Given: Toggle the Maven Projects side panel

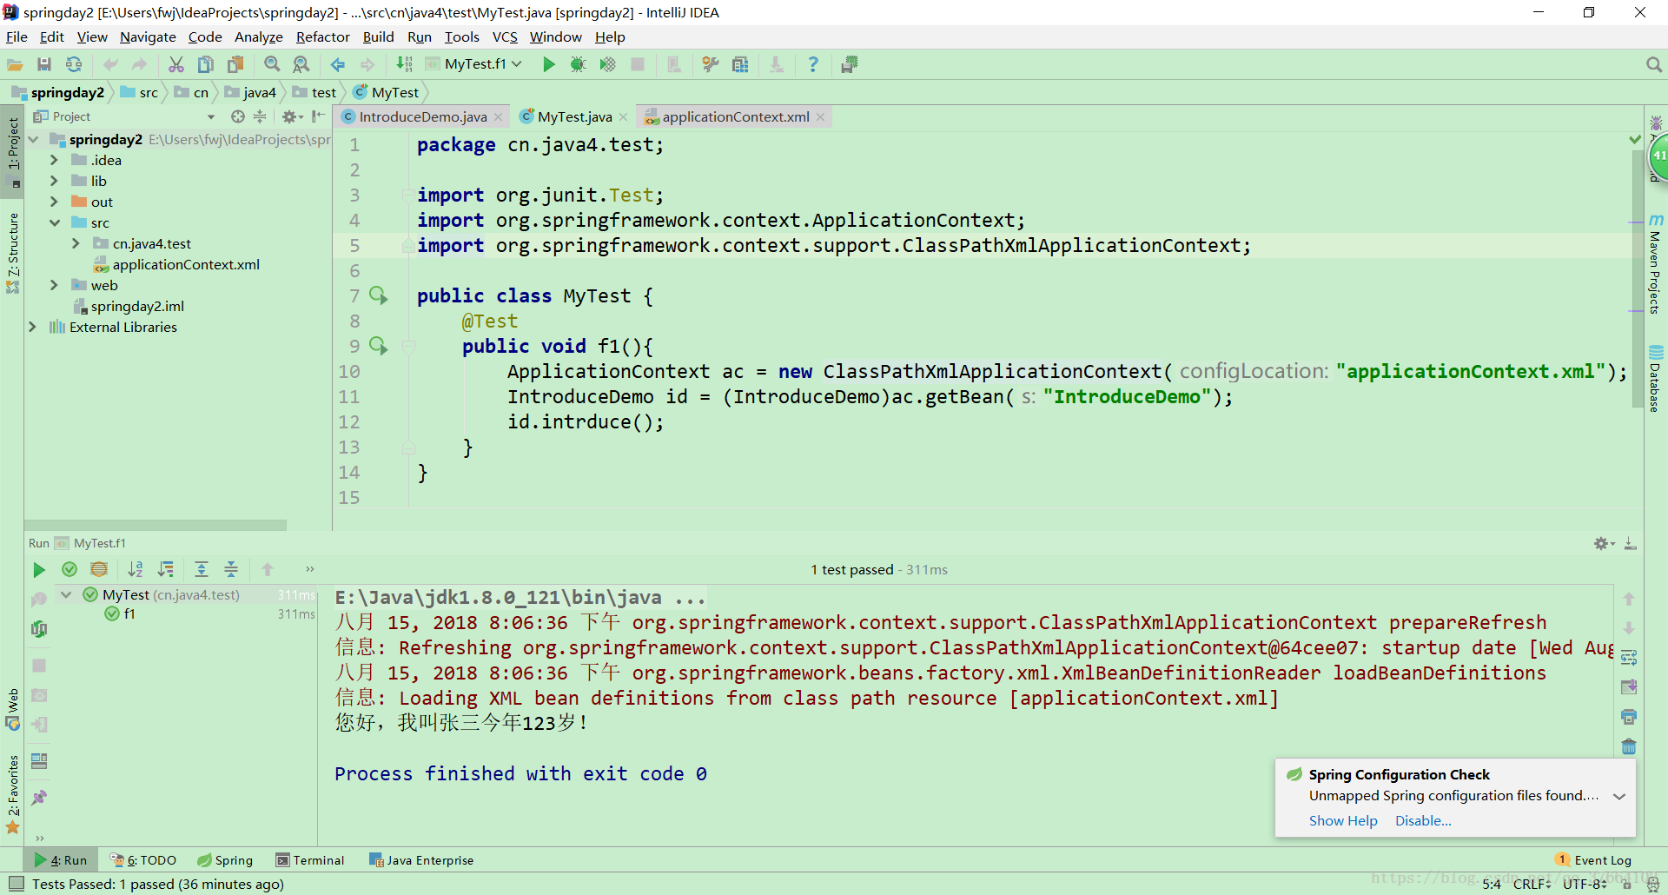Looking at the screenshot, I should pos(1656,263).
